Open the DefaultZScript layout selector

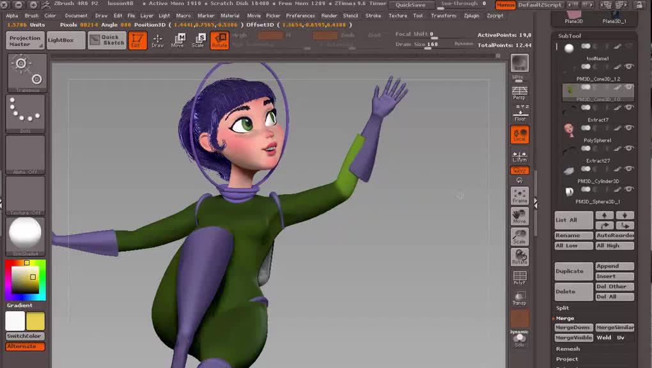540,5
